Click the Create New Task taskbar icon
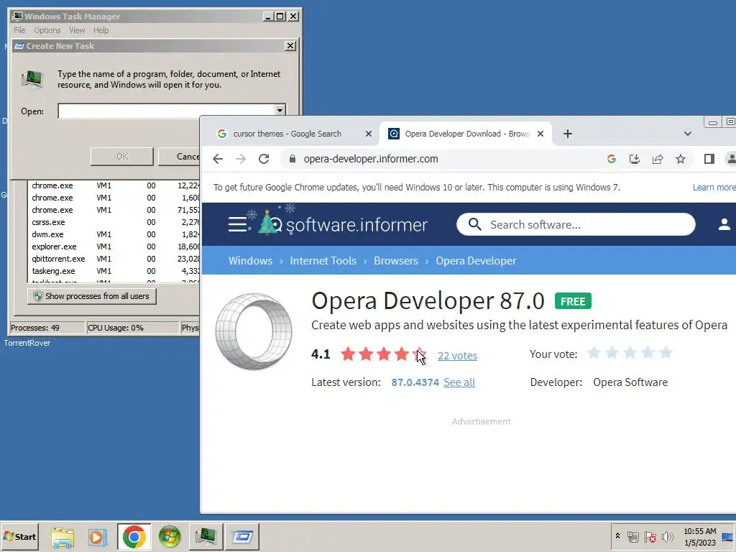Screen dimensions: 736x552 [242, 536]
